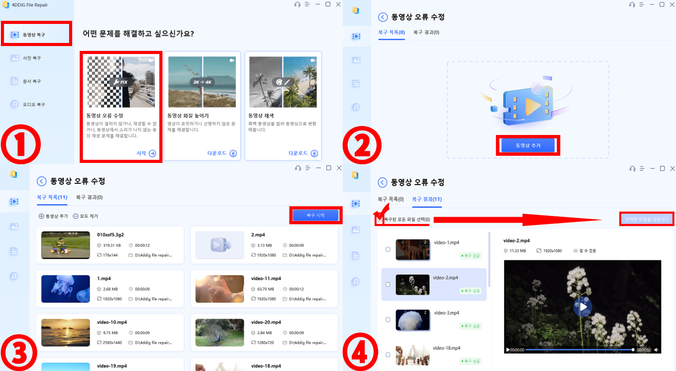Viewport: 676px width, 371px height.
Task: Click photo repair sidebar icon in 동영상 추가 window
Action: [356, 60]
